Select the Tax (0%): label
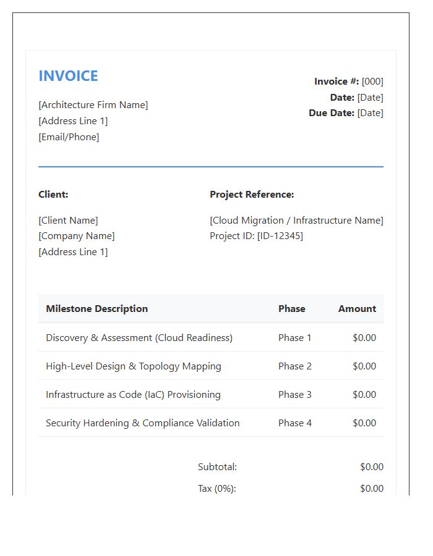433x556 pixels. coord(217,488)
